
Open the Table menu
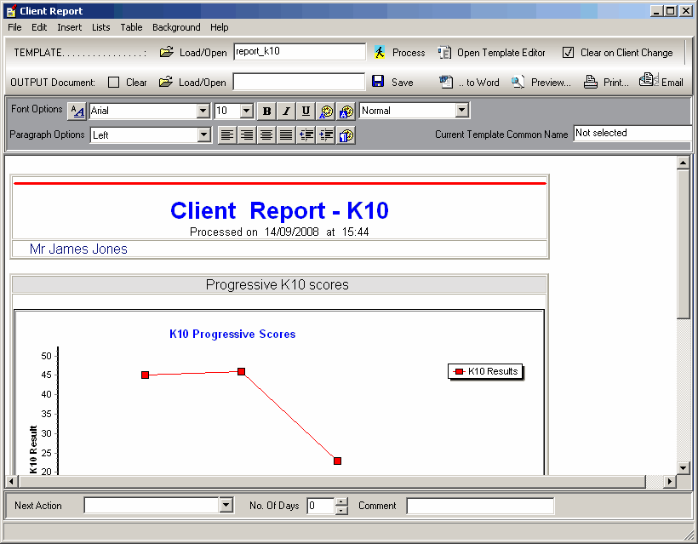[131, 27]
